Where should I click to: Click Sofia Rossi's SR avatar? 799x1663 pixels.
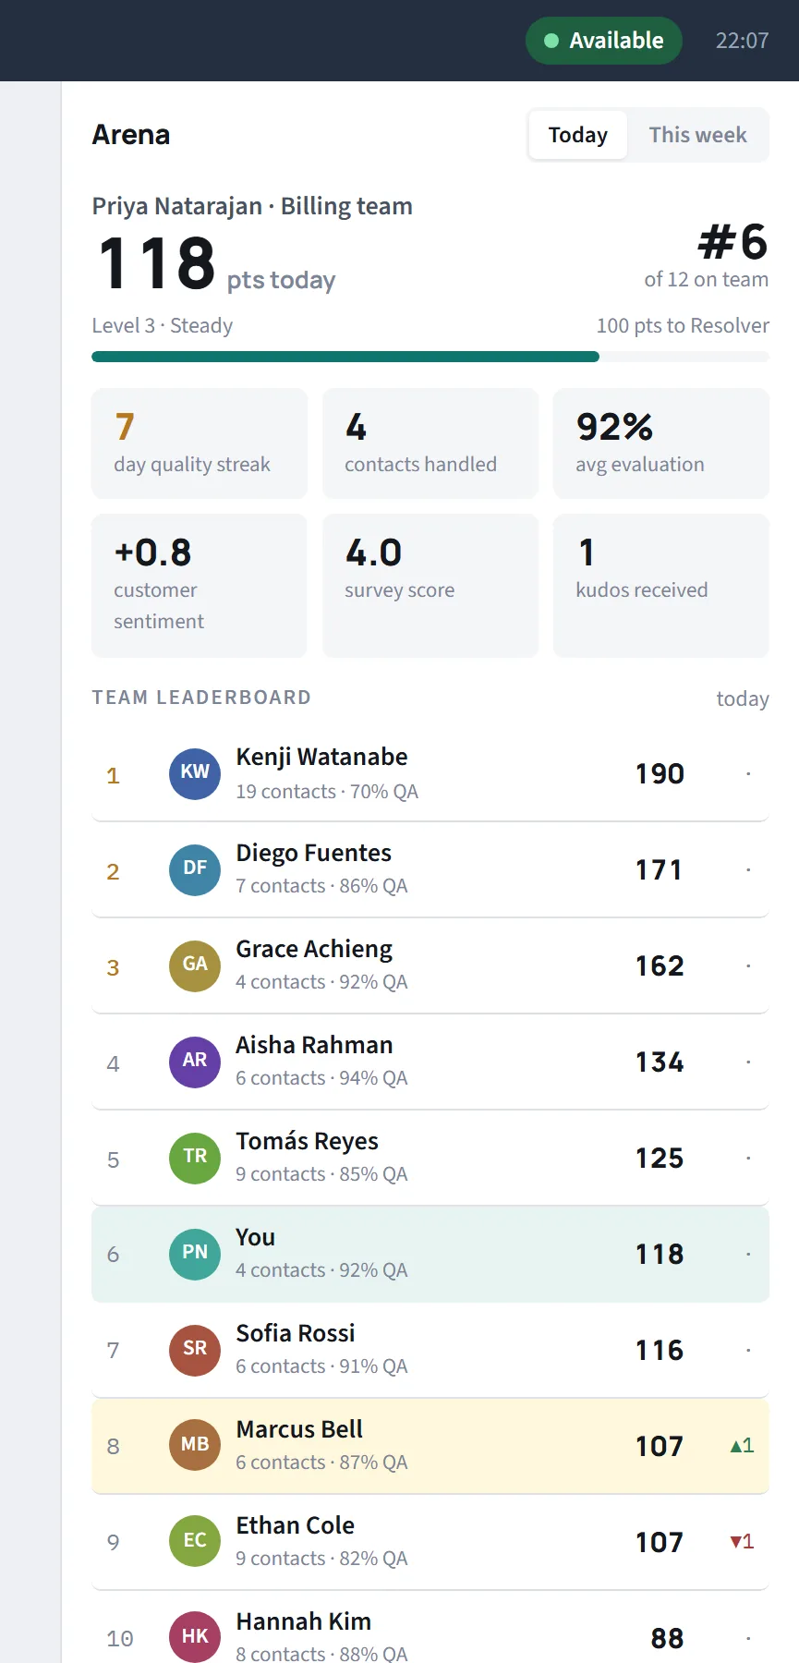(195, 1351)
